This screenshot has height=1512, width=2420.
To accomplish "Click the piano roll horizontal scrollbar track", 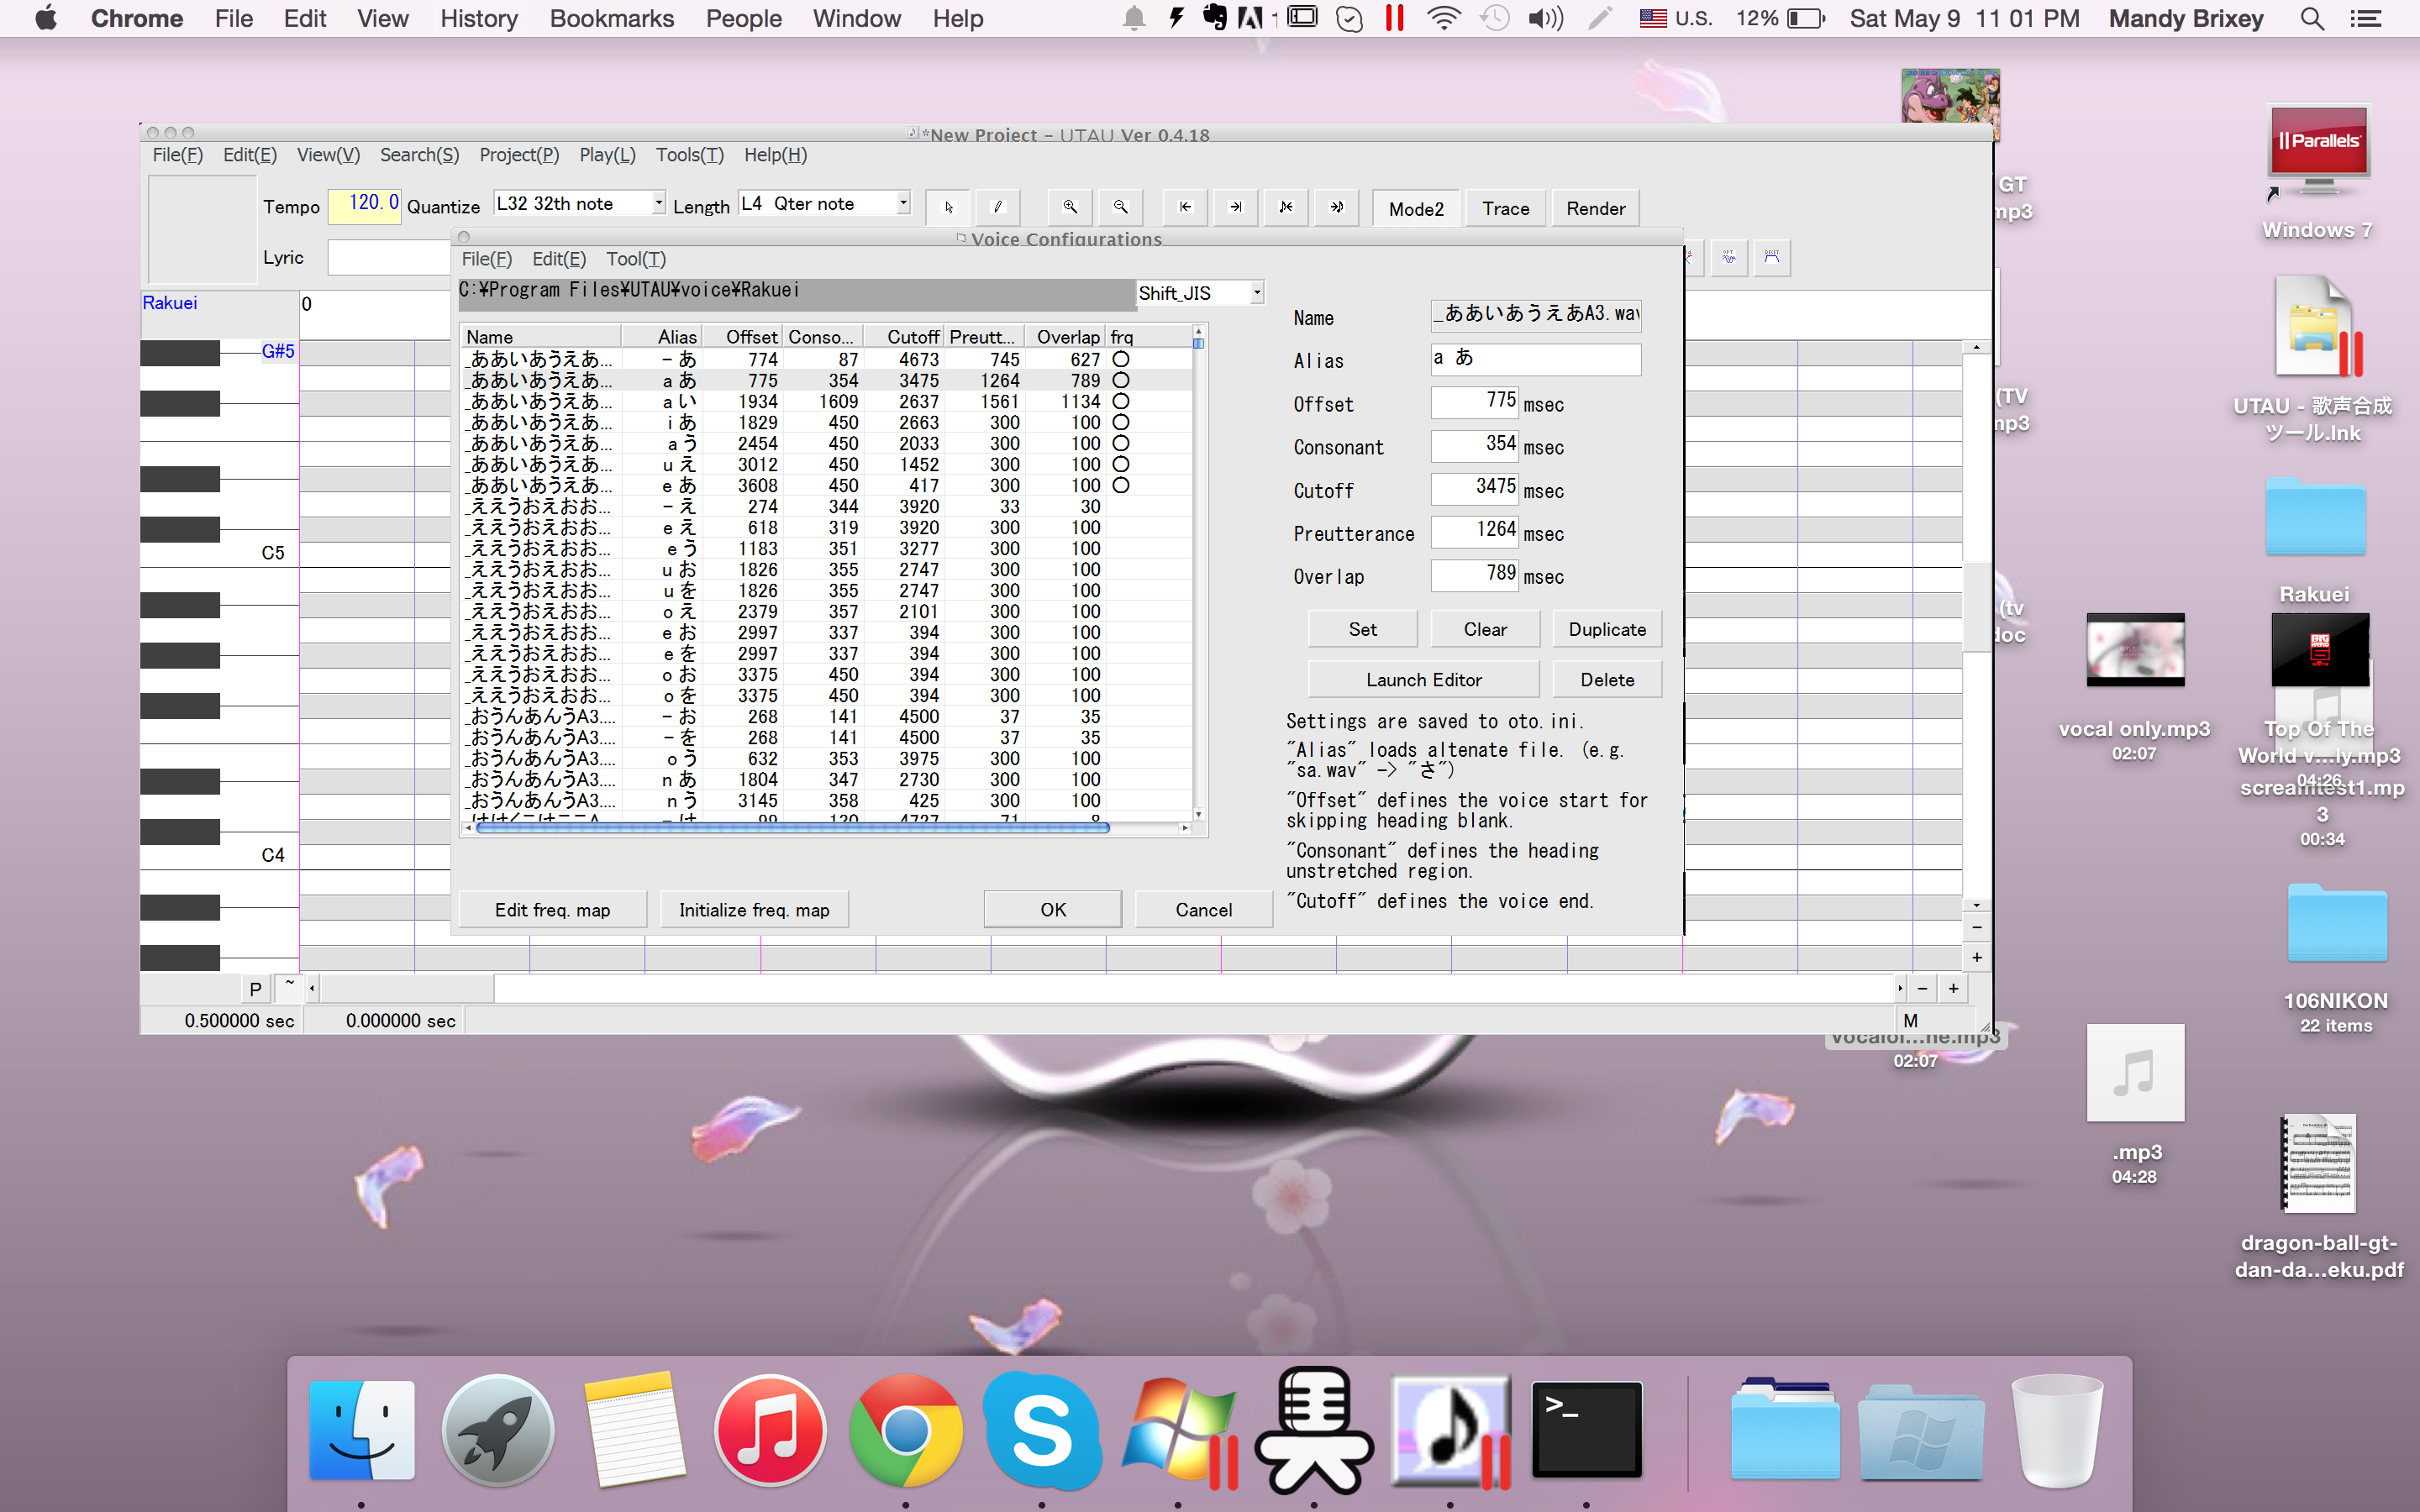I will (1194, 988).
